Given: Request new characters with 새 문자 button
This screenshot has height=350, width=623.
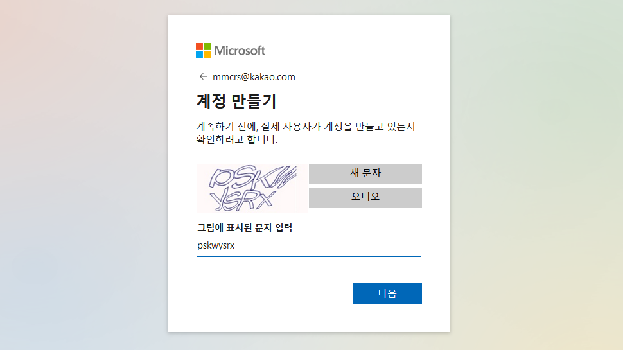Looking at the screenshot, I should tap(365, 173).
